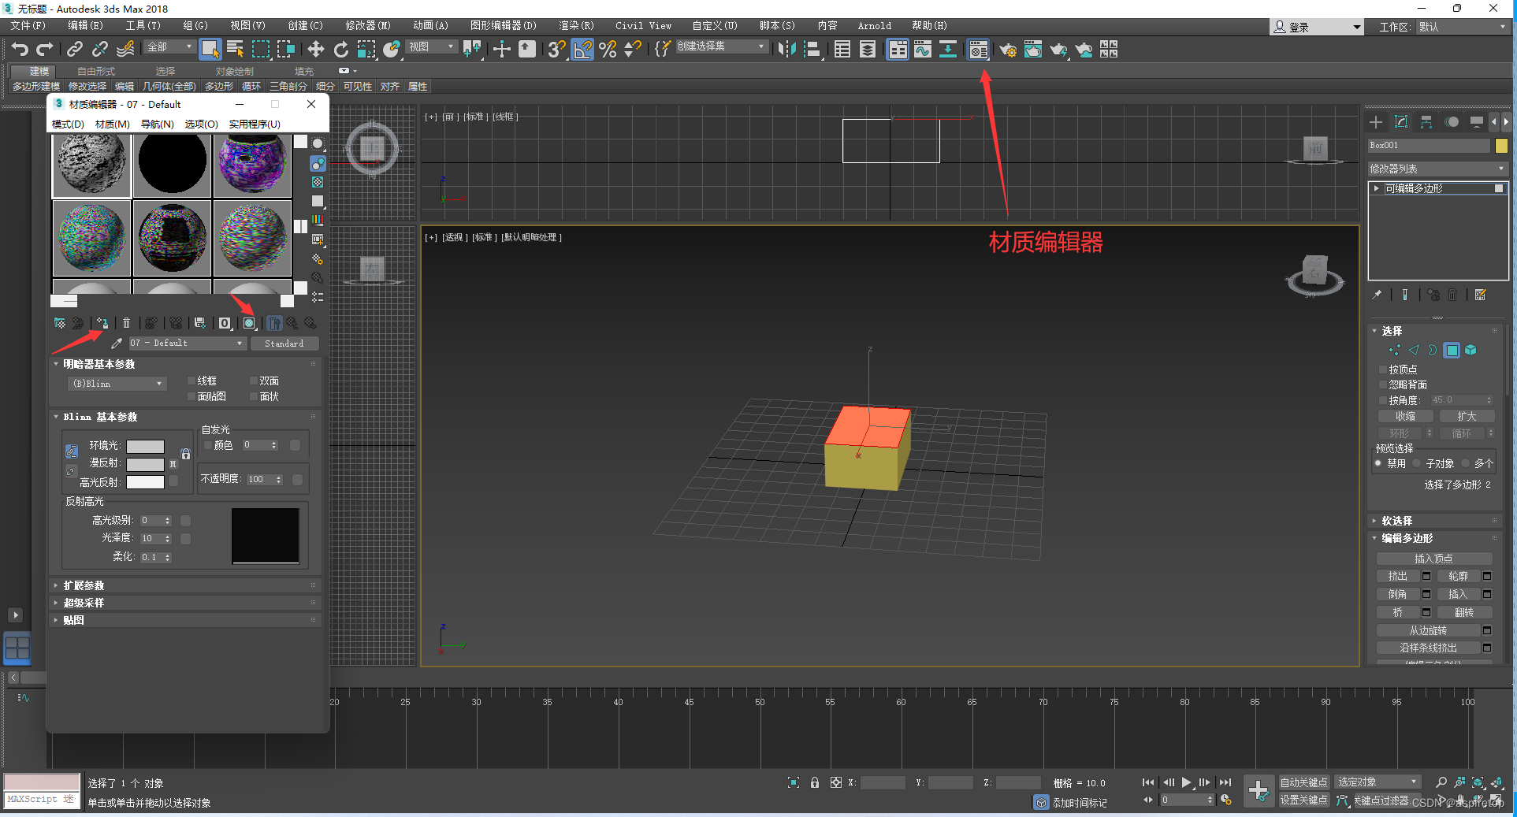Image resolution: width=1517 pixels, height=817 pixels.
Task: Open the 渲染(R) menu
Action: point(576,25)
